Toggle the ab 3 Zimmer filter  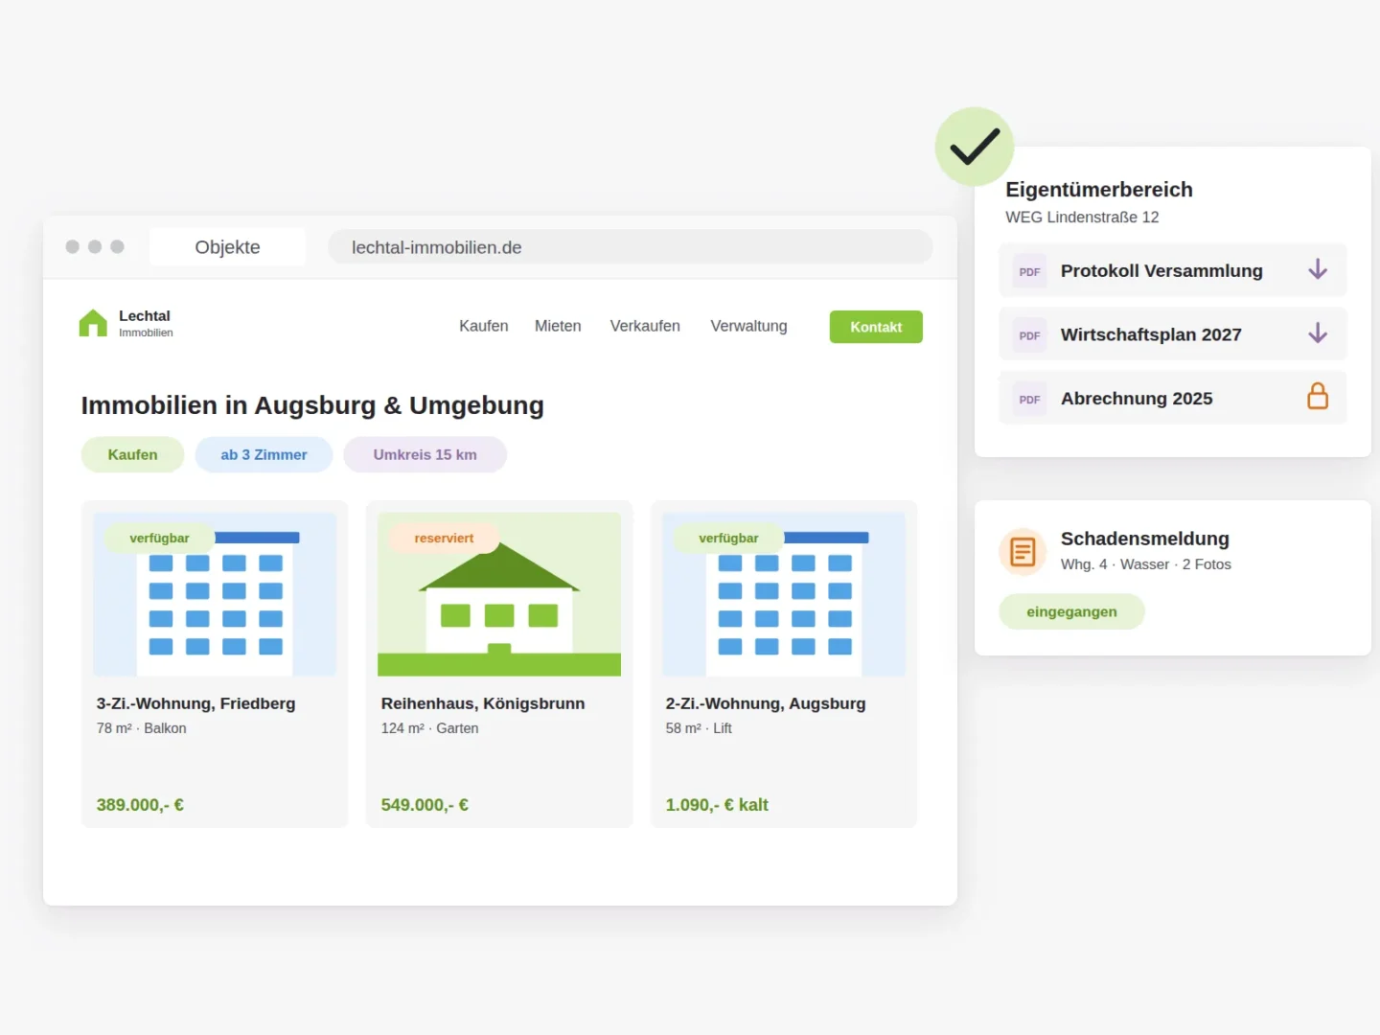(x=264, y=454)
